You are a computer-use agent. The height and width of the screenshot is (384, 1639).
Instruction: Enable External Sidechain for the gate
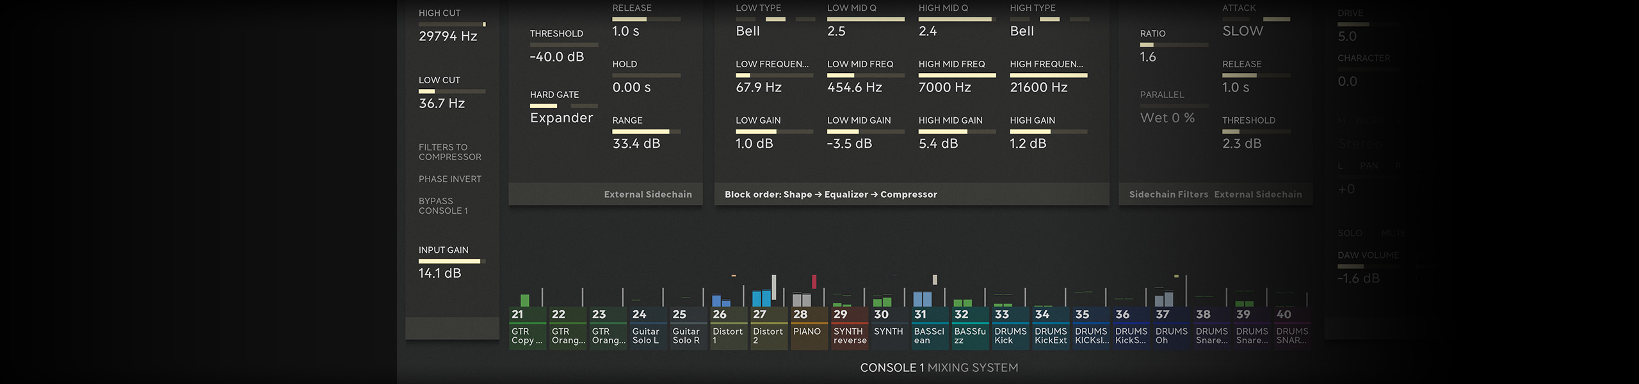[x=647, y=195]
